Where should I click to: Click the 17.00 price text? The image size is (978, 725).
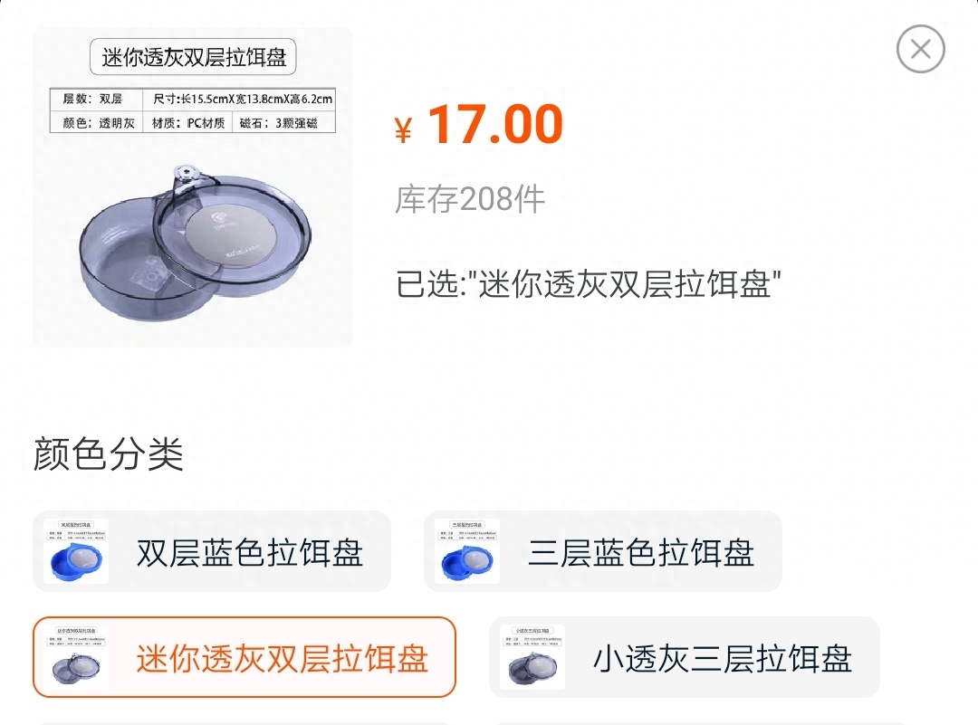[x=496, y=124]
